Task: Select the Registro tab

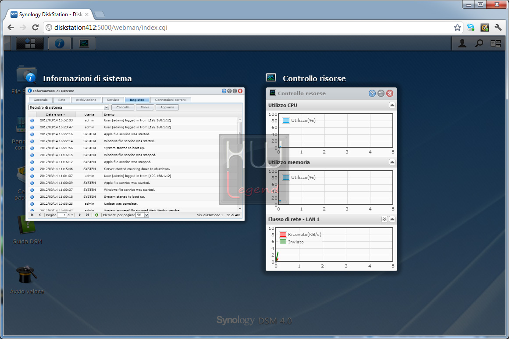Action: (x=137, y=100)
